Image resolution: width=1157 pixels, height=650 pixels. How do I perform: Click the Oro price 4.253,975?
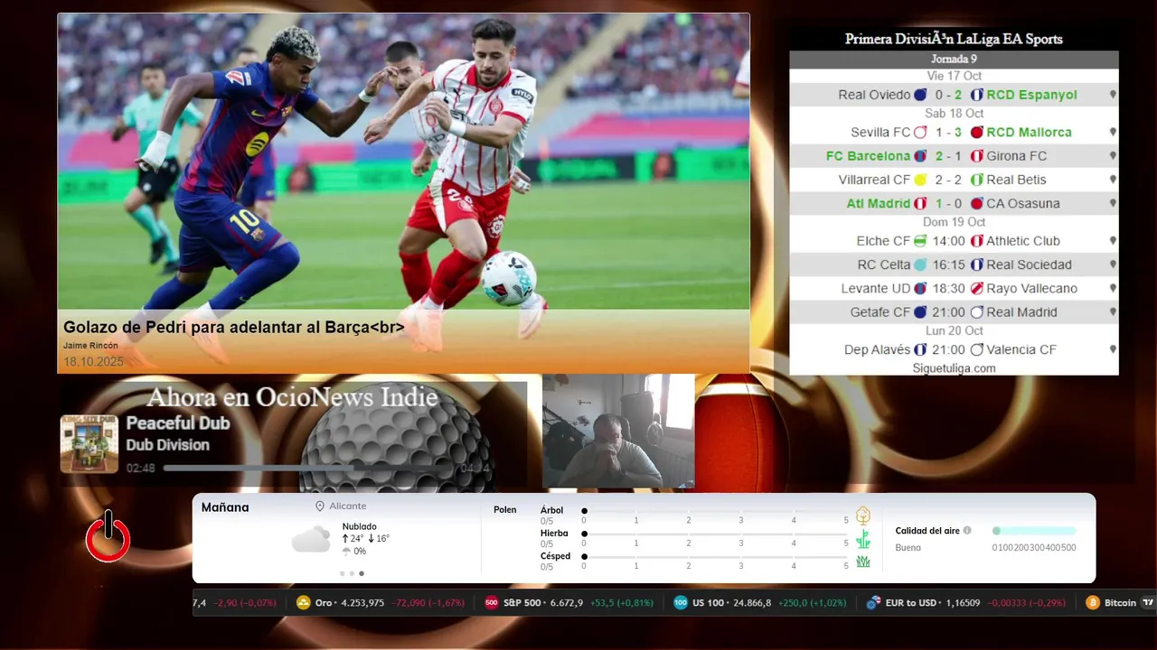pos(362,602)
